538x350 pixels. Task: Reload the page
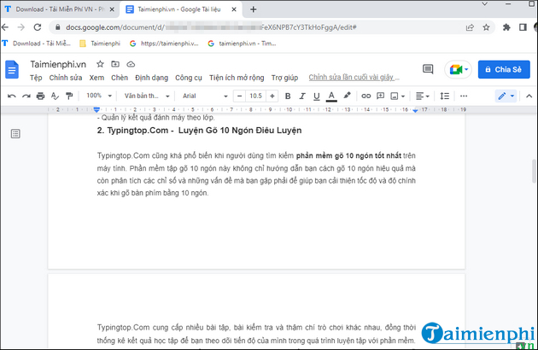[38, 27]
